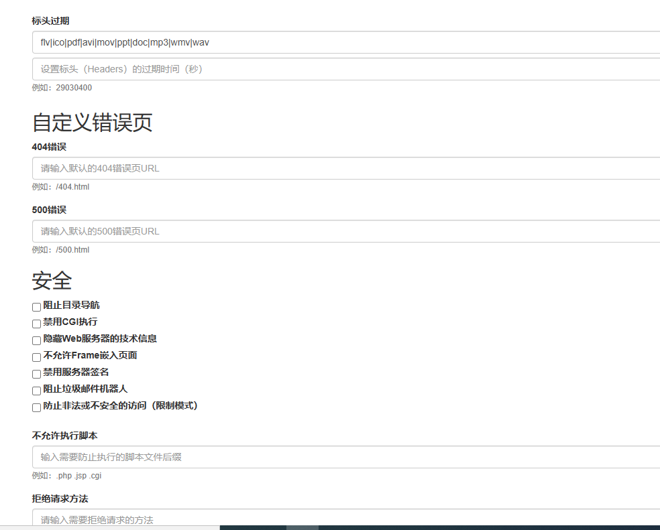Click the 例如：.php .jsp .cgi hint
660x530 pixels.
click(x=66, y=476)
